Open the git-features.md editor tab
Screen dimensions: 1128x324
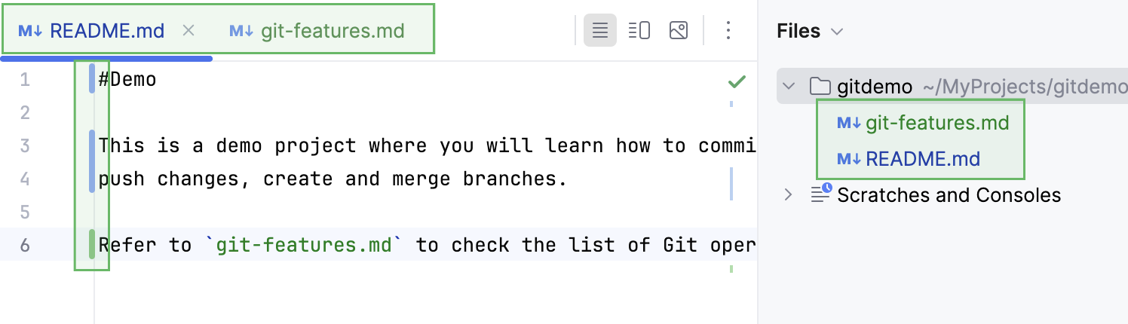click(332, 31)
